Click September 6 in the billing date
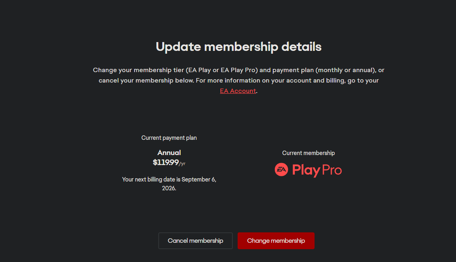The image size is (456, 262). coord(197,179)
